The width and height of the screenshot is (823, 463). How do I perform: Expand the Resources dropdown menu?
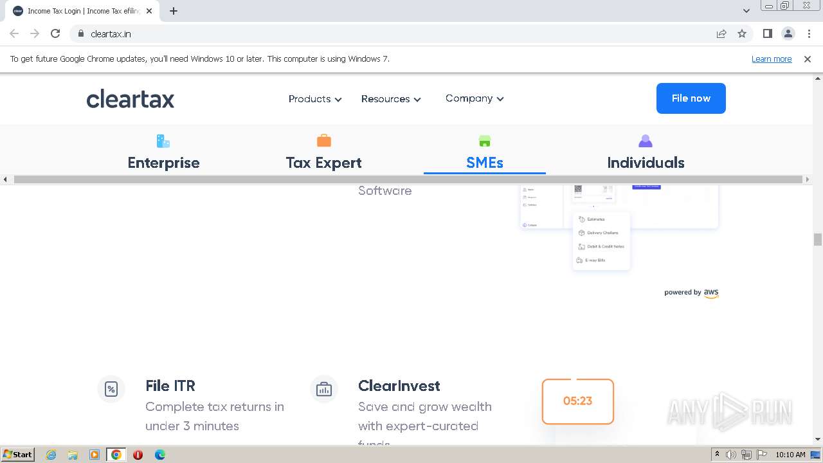tap(391, 99)
